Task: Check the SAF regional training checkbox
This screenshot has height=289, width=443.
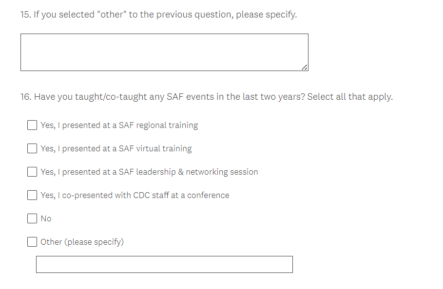Action: pos(32,125)
